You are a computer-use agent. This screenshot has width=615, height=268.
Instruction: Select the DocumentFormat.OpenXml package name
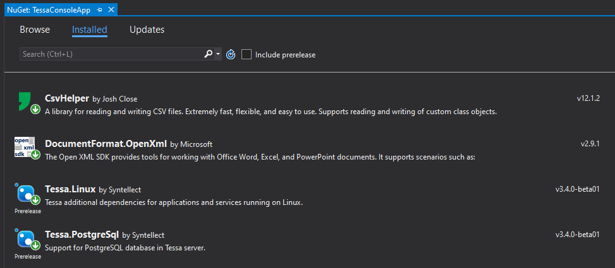pyautogui.click(x=106, y=144)
